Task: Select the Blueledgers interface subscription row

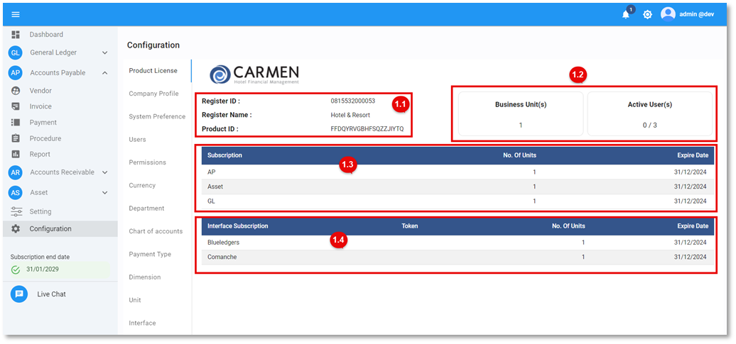Action: [455, 243]
